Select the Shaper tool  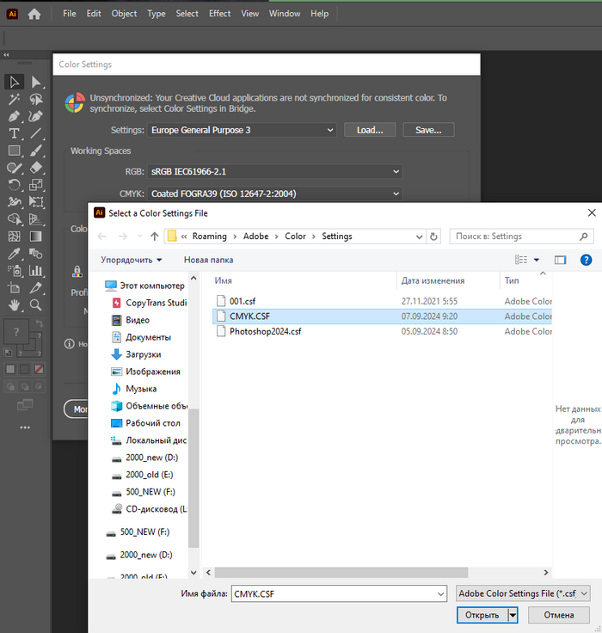(14, 168)
